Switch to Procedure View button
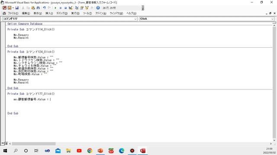 3,143
